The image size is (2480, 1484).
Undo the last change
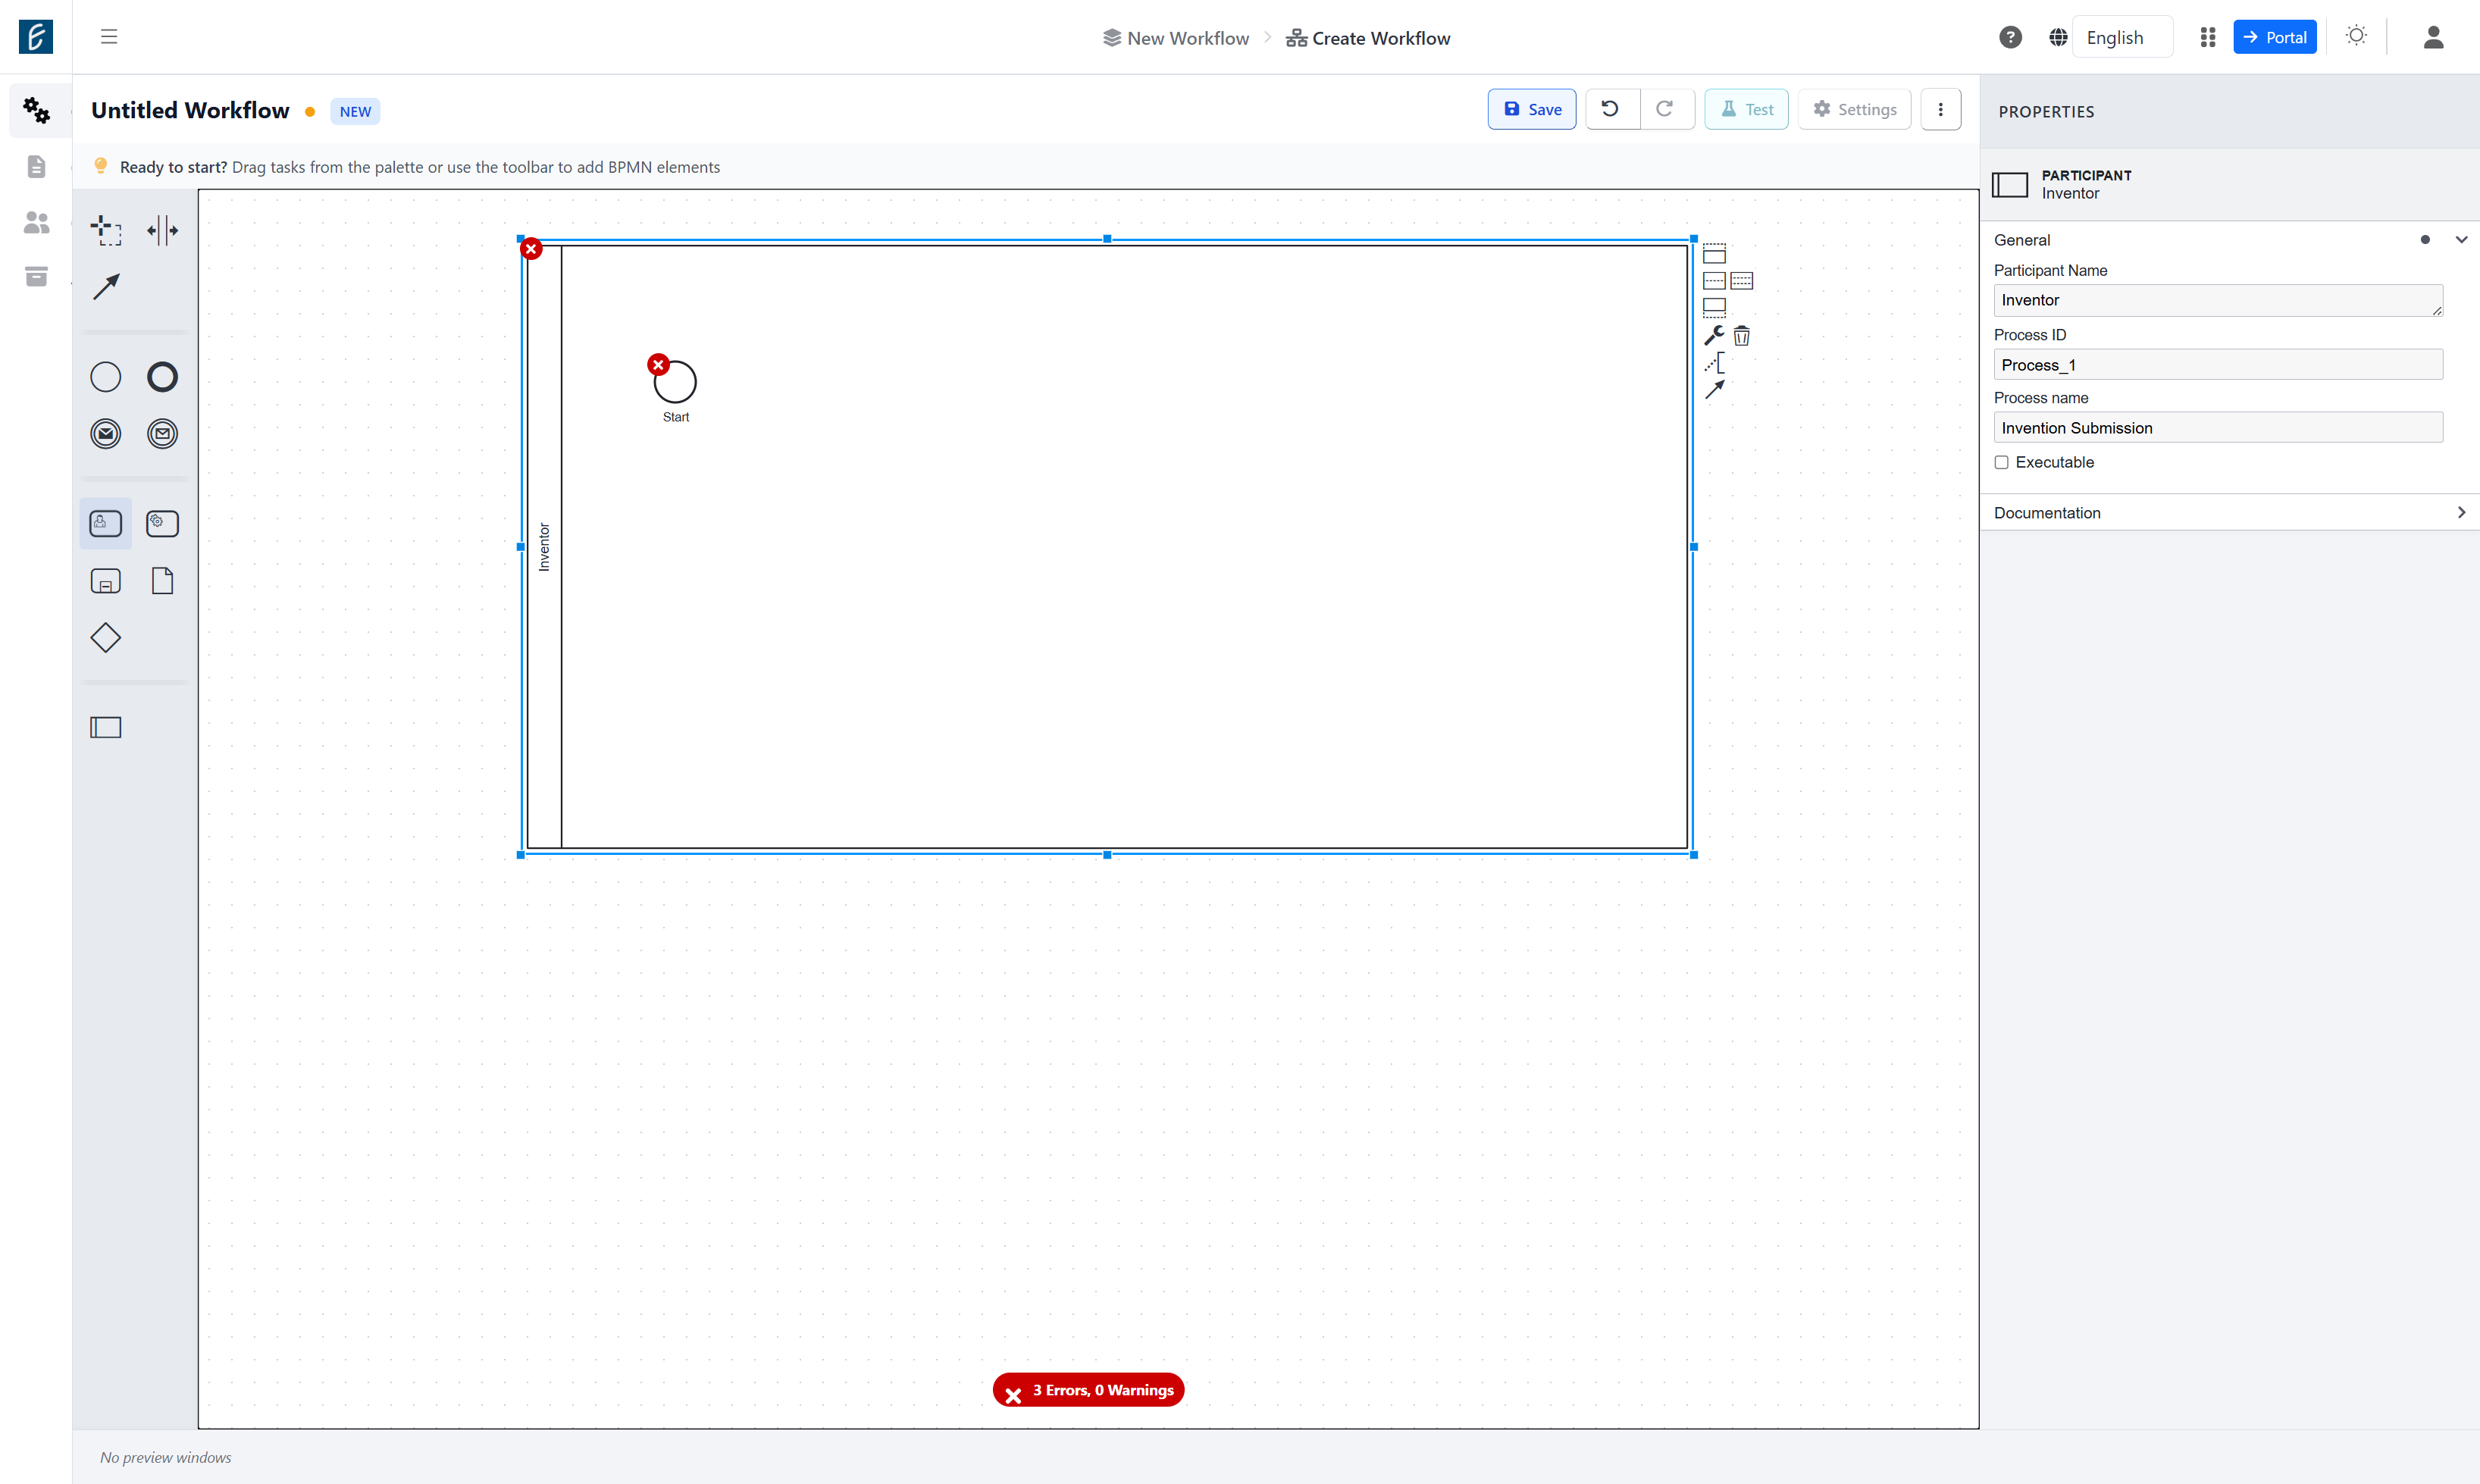tap(1611, 109)
